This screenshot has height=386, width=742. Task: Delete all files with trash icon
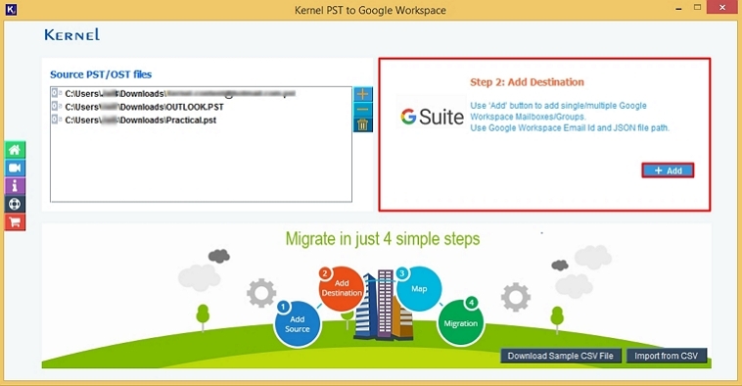363,125
